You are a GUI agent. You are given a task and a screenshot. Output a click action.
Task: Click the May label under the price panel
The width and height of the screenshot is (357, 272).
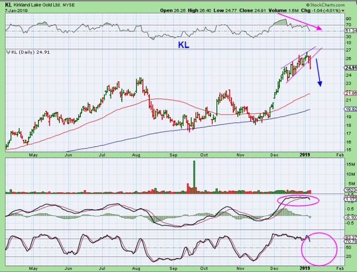(x=33, y=155)
